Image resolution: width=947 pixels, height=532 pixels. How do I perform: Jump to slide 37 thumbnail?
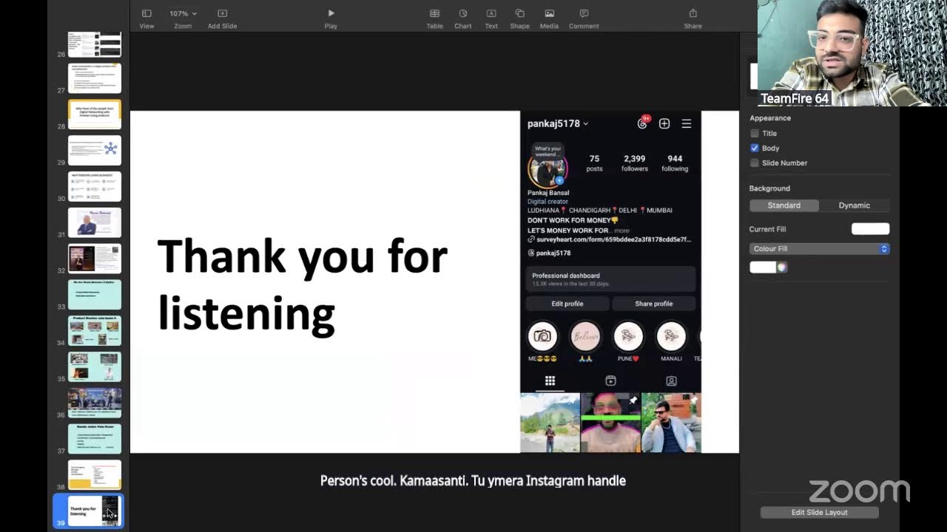point(95,439)
